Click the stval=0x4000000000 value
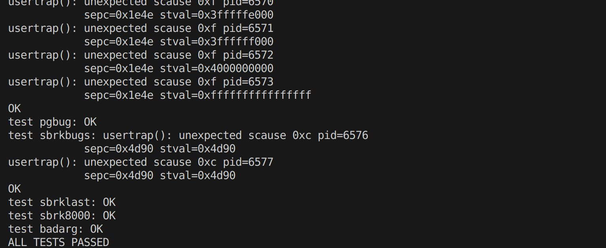Image resolution: width=606 pixels, height=248 pixels. point(216,68)
